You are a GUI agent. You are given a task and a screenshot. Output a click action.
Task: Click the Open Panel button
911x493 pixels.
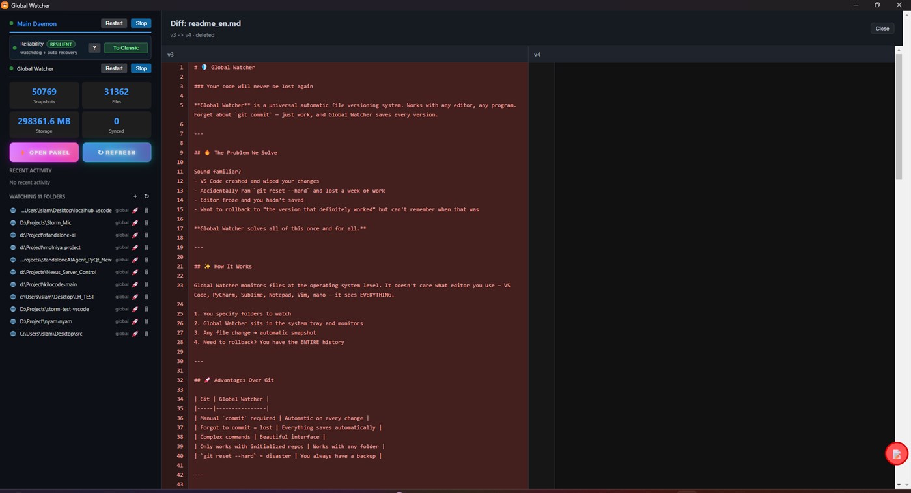(x=44, y=152)
